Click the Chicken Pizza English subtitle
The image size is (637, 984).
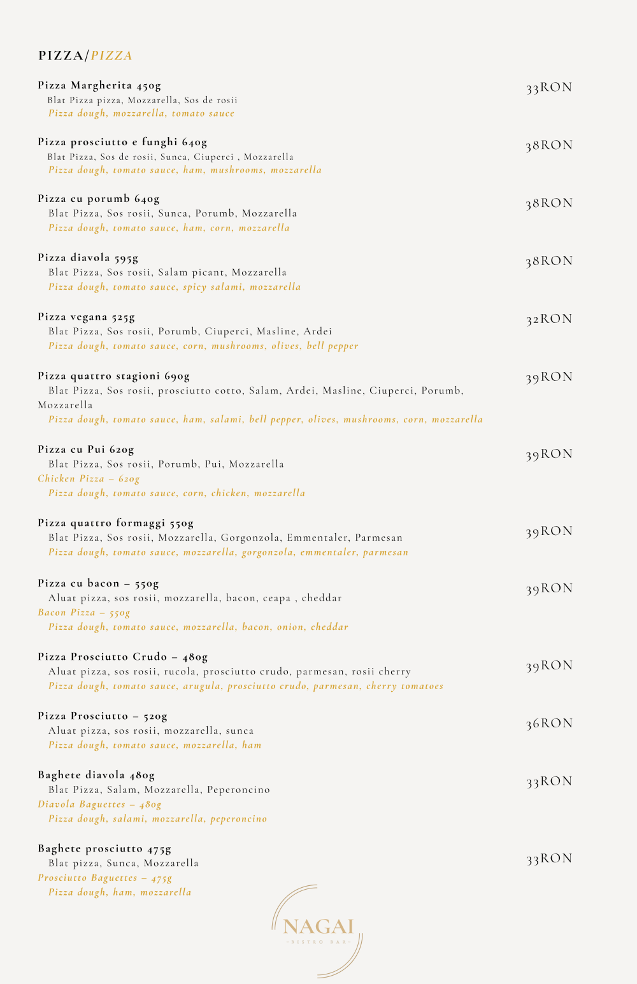89,479
